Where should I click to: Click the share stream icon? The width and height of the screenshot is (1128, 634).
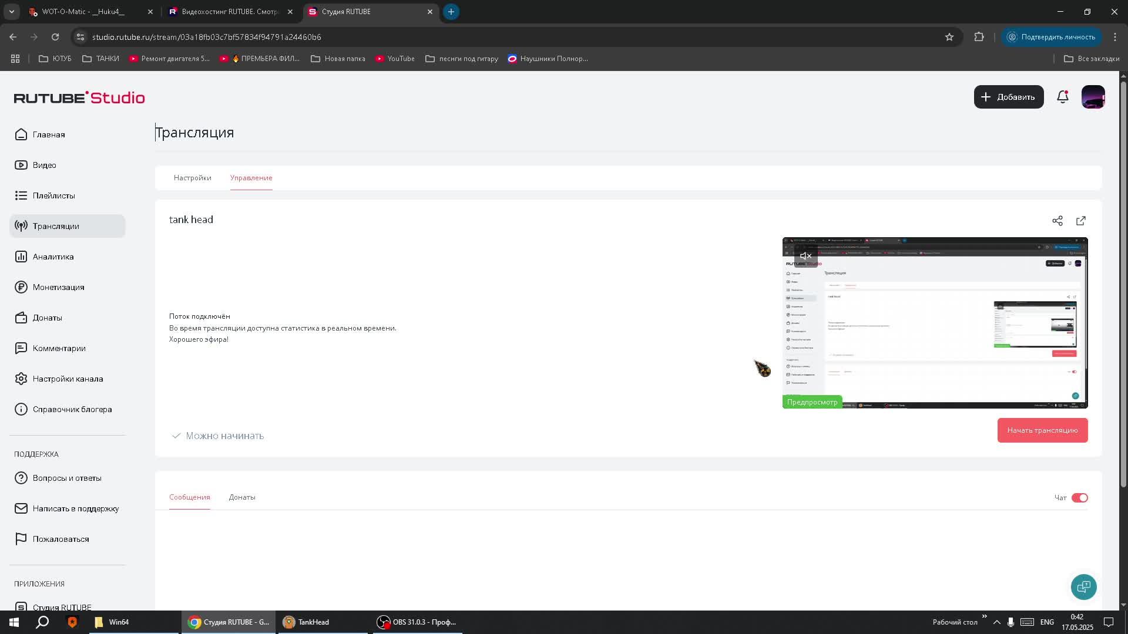(1057, 221)
